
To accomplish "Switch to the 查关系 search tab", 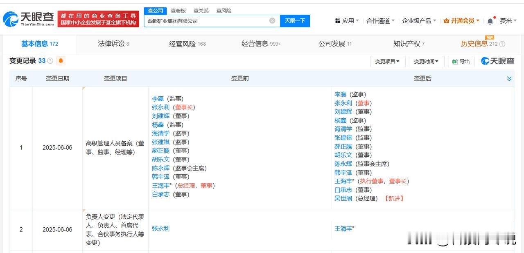I will tap(201, 11).
